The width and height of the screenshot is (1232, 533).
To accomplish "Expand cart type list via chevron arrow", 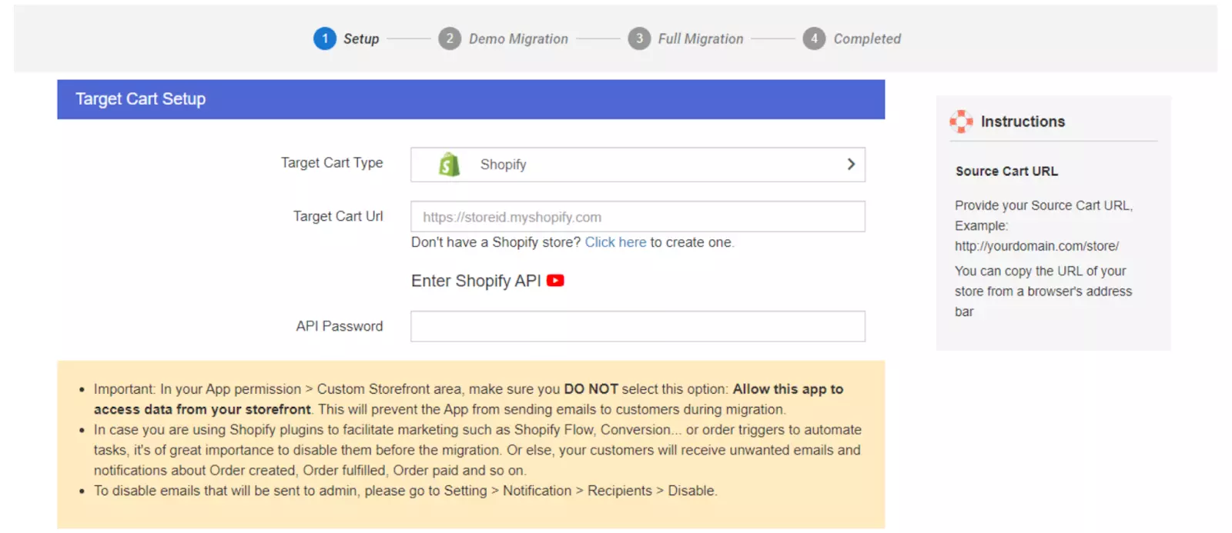I will (x=851, y=165).
